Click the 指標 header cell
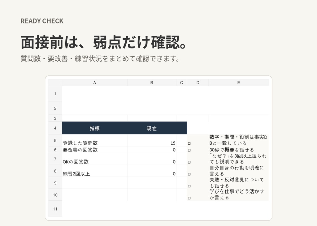Screen dimensions: 317x226 point(95,128)
